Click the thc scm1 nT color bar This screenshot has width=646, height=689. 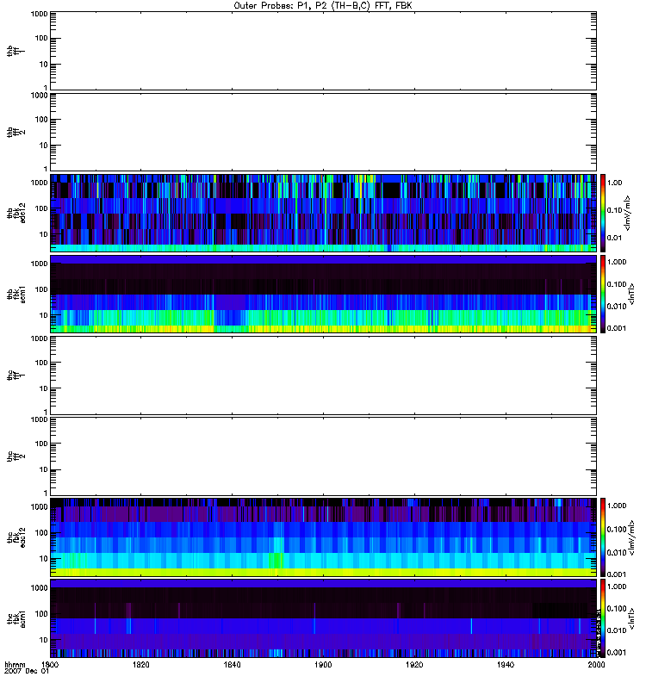pos(604,618)
